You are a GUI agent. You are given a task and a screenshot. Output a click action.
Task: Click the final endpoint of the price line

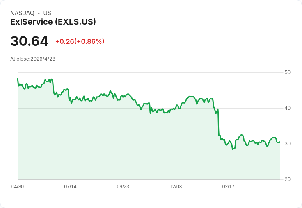(280, 142)
